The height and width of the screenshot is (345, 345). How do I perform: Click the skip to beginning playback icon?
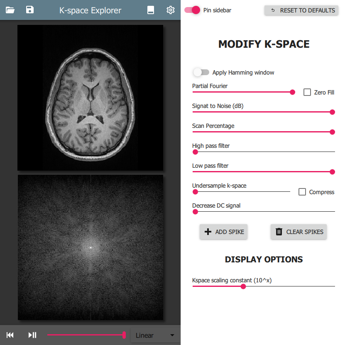(x=10, y=335)
